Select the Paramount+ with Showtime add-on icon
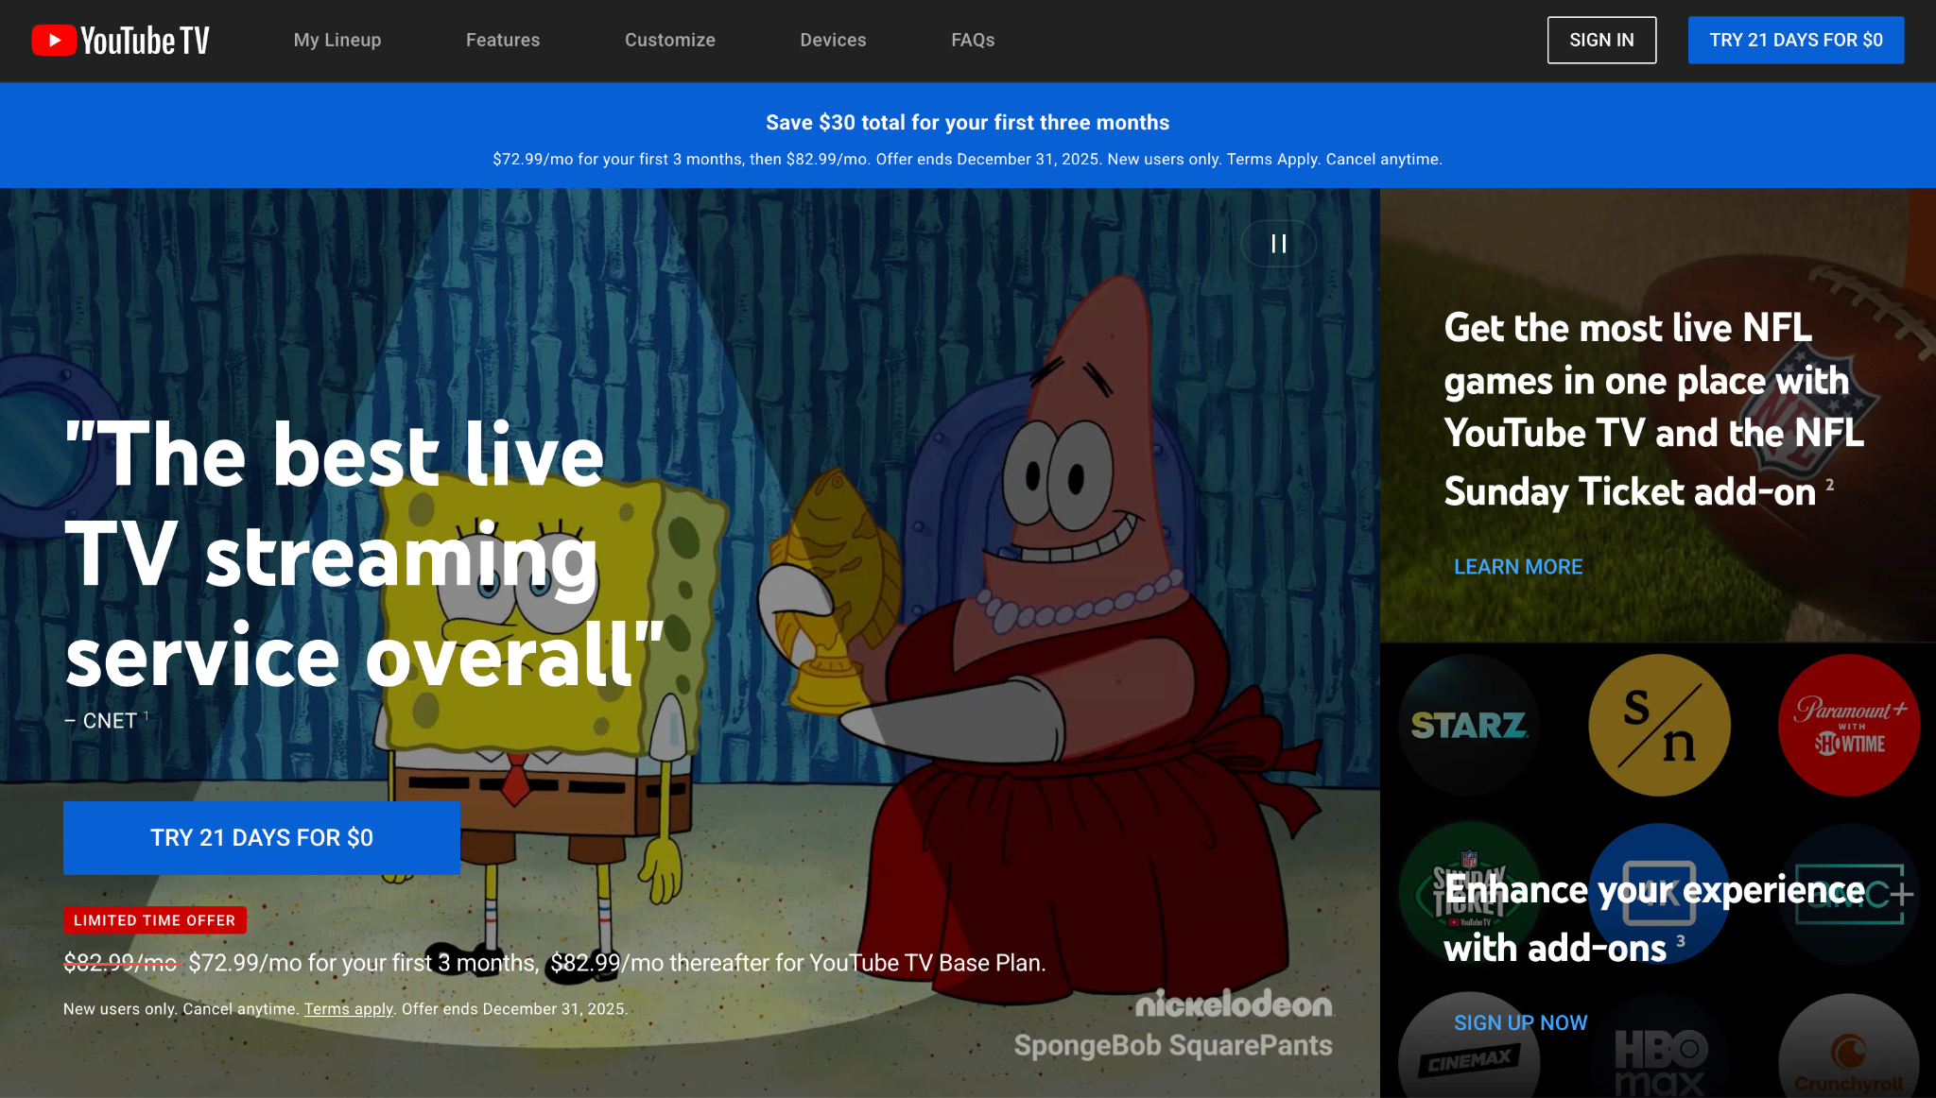Image resolution: width=1936 pixels, height=1098 pixels. (1848, 725)
